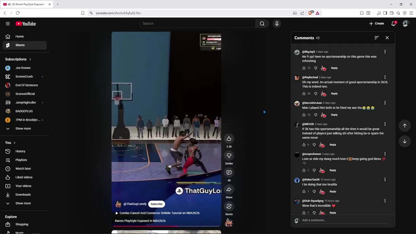Open the YouTube guide hamburger menu
The height and width of the screenshot is (234, 416).
[x=8, y=23]
